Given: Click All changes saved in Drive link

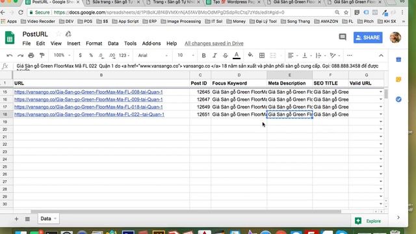Looking at the screenshot, I should [214, 44].
